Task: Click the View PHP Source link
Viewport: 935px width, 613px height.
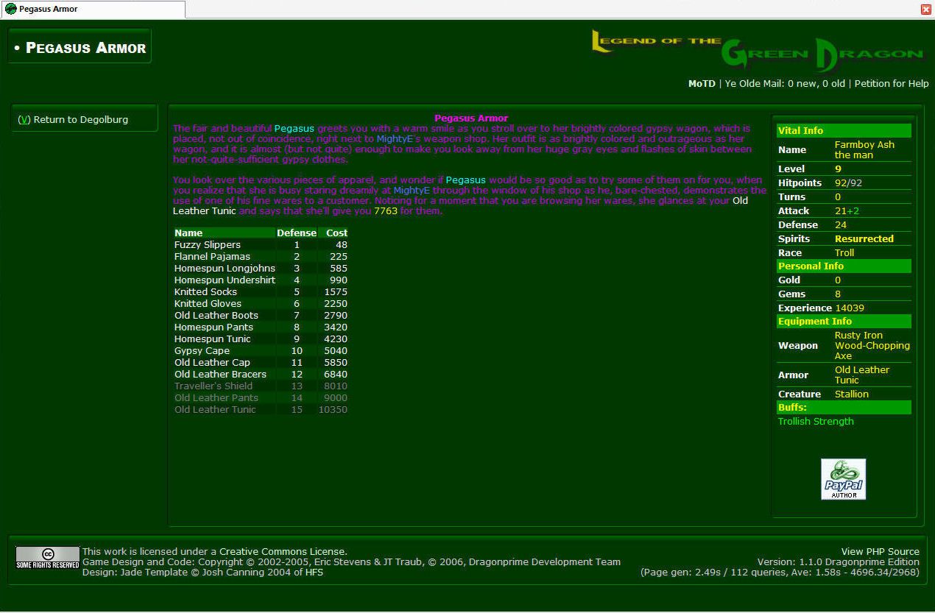Action: [x=880, y=551]
